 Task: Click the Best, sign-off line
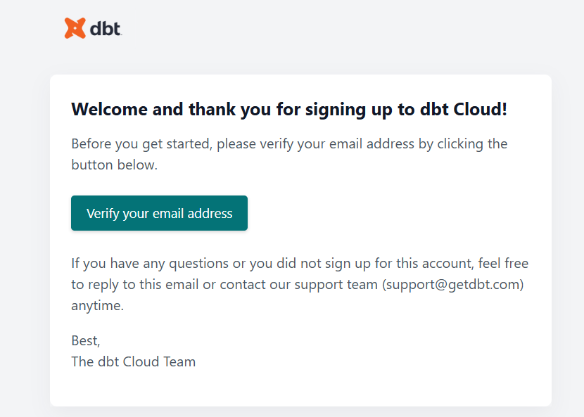[x=86, y=340]
